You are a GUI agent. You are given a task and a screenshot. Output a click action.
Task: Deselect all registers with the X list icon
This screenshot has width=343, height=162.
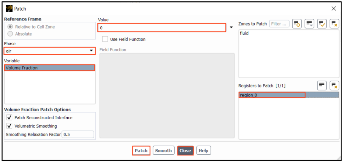[x=334, y=85]
